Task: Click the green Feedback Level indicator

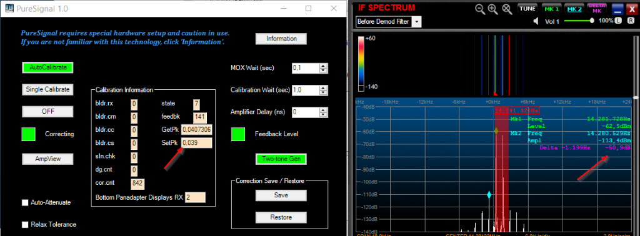Action: tap(238, 134)
